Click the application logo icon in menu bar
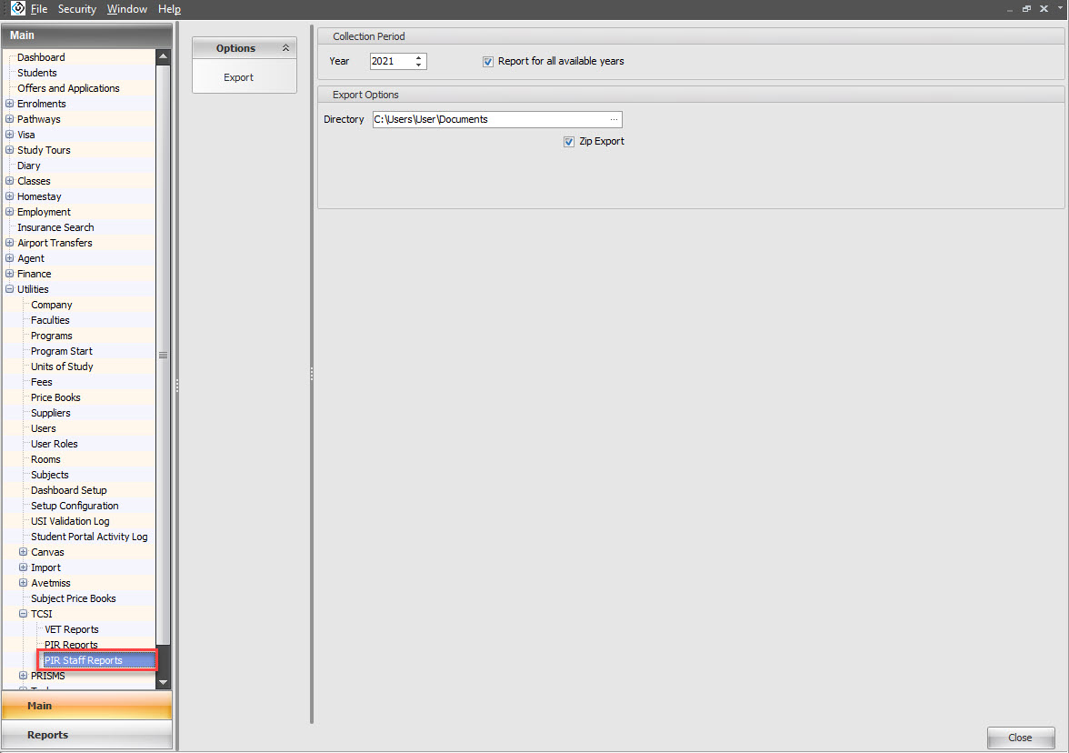 coord(17,8)
